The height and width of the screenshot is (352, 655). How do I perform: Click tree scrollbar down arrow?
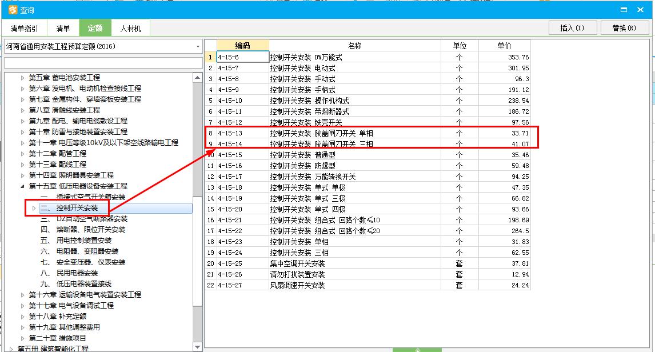198,347
